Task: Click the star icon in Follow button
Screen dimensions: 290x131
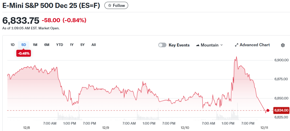Action: 110,5
